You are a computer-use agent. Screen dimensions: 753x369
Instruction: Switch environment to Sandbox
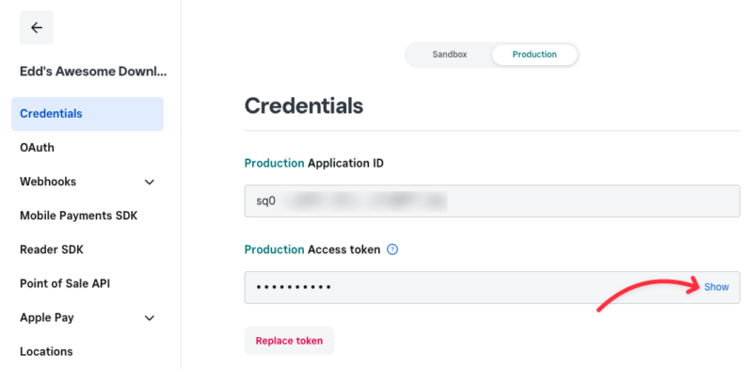(450, 55)
